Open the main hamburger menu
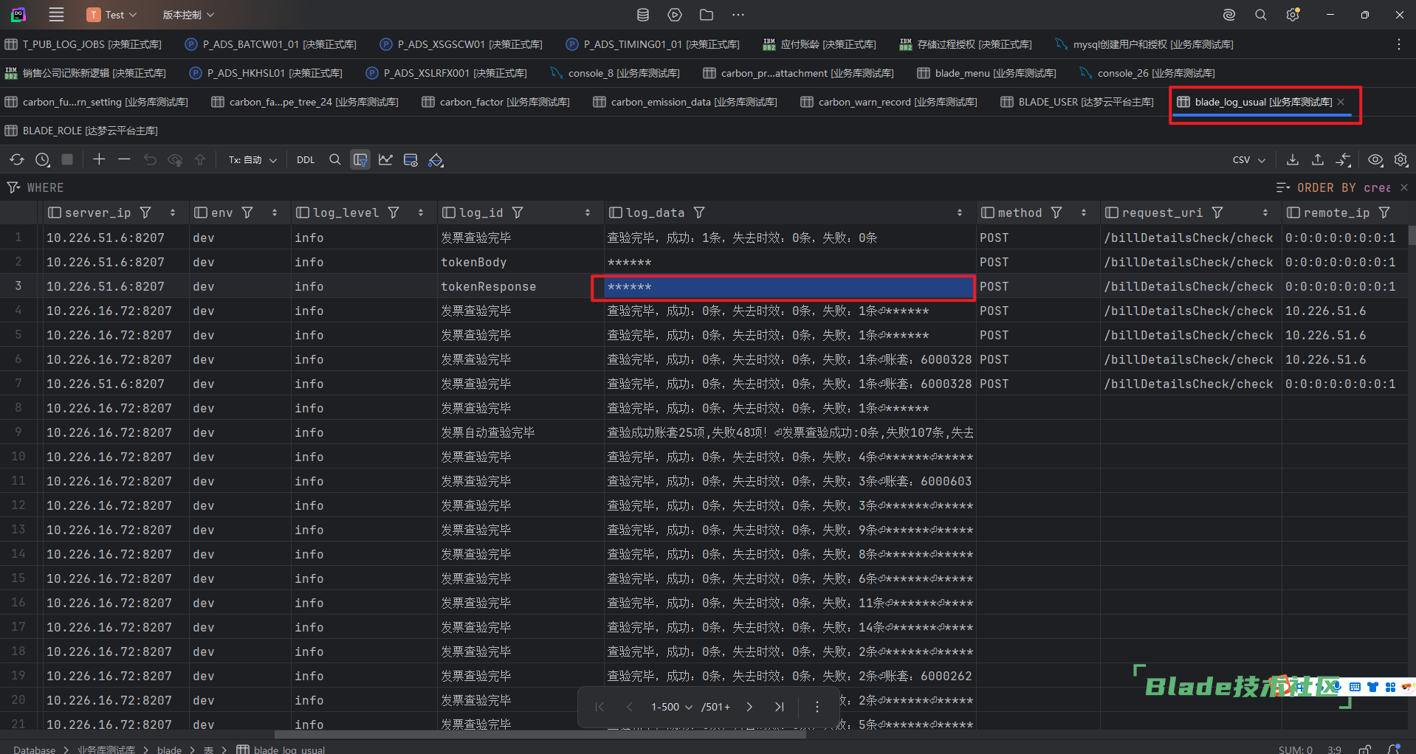1416x754 pixels. [x=56, y=15]
